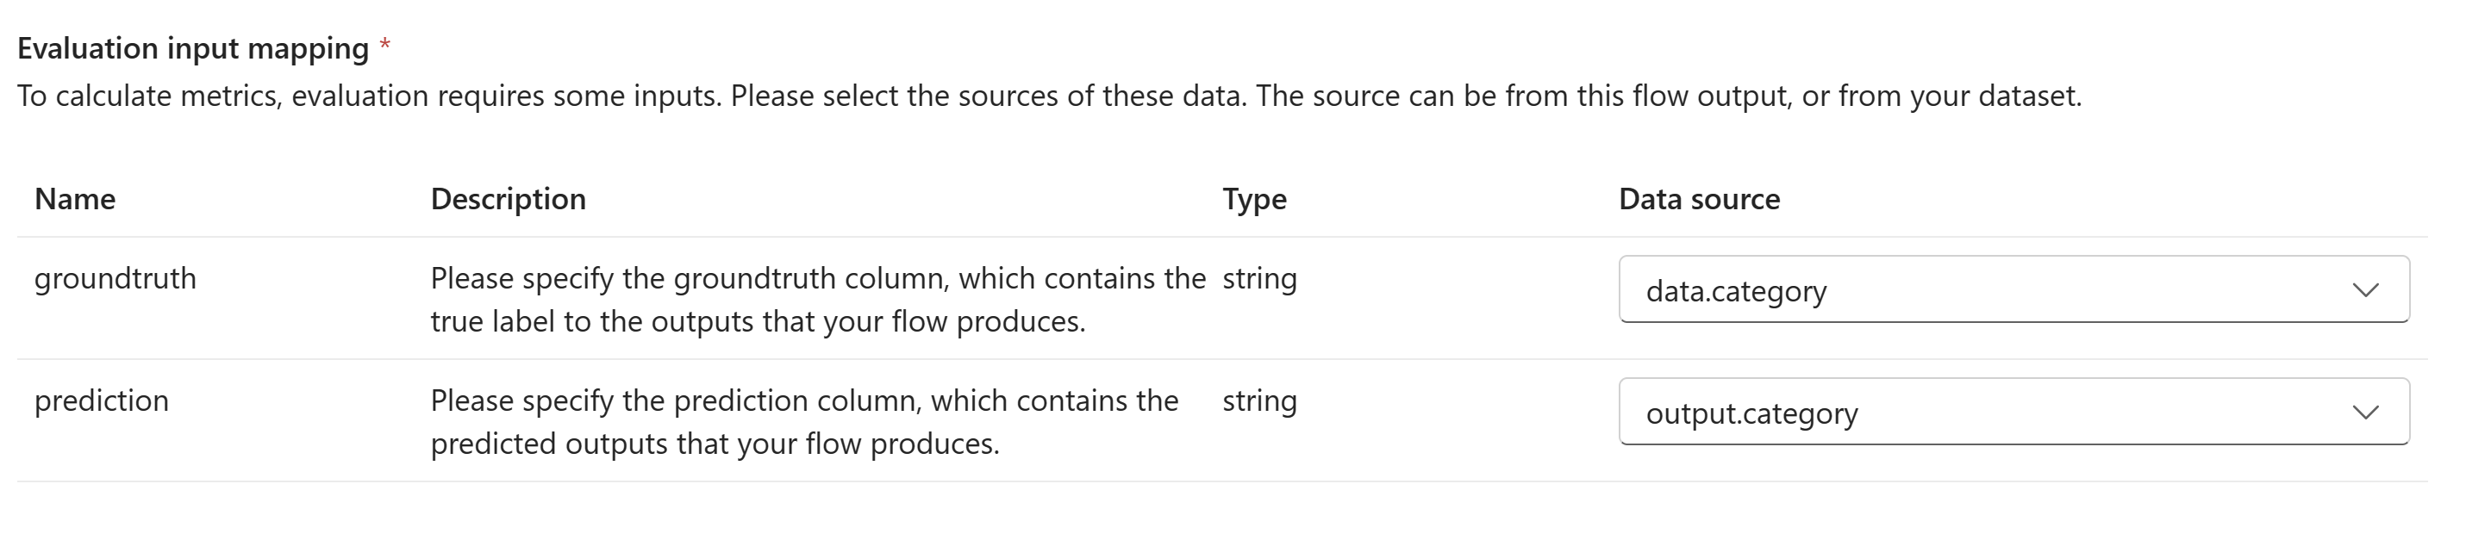Click the Type column header

(x=1254, y=199)
